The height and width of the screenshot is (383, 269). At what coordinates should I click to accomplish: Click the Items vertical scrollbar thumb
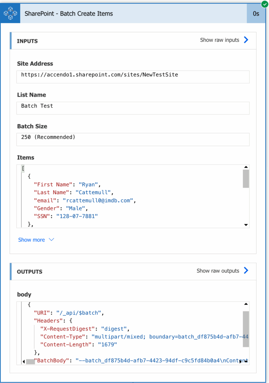[246, 179]
